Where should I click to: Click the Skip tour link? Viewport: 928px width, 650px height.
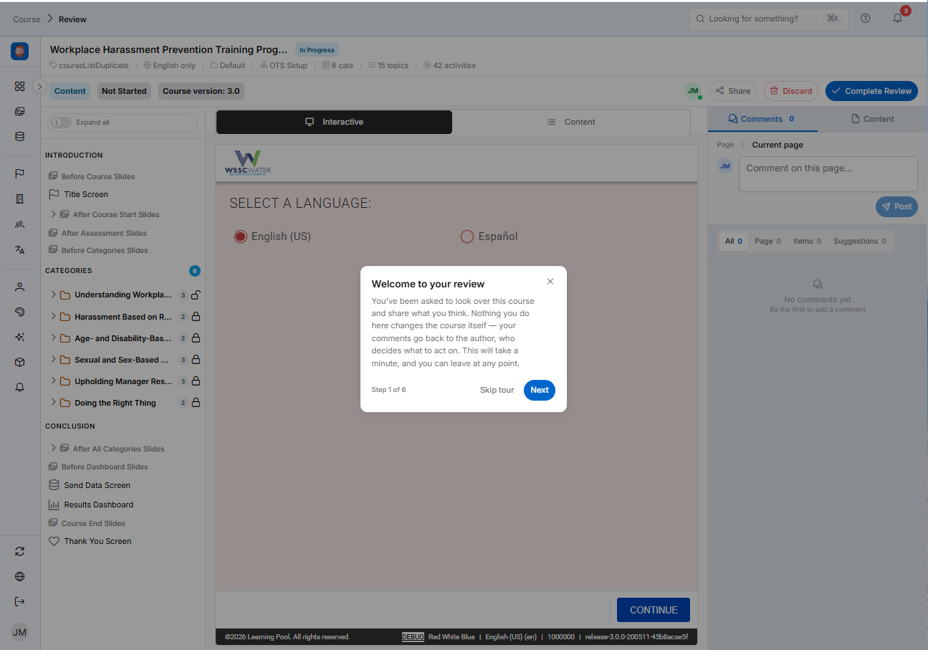497,390
